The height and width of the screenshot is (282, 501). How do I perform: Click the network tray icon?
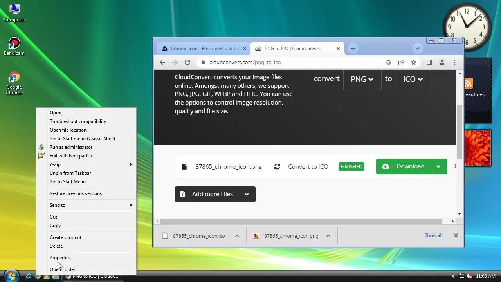coord(461,276)
